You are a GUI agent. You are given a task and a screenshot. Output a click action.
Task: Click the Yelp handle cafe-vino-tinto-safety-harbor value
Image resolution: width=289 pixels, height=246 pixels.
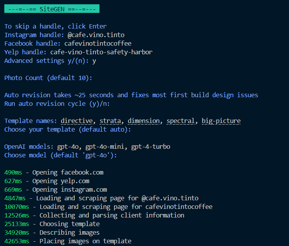(101, 52)
